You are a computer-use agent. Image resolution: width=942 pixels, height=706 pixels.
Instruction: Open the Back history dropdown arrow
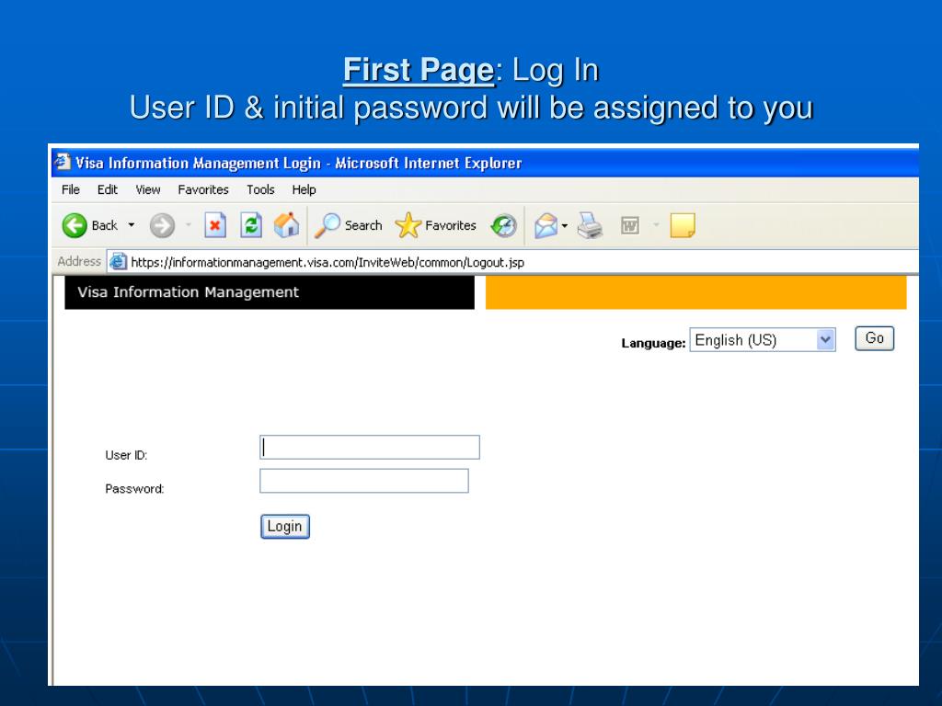pos(131,225)
